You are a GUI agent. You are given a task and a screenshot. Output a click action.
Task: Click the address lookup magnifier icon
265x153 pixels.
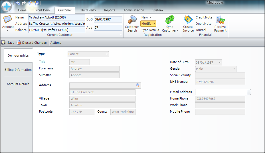(x=137, y=85)
